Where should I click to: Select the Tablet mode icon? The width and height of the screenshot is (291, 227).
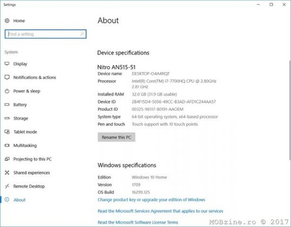pos(7,132)
